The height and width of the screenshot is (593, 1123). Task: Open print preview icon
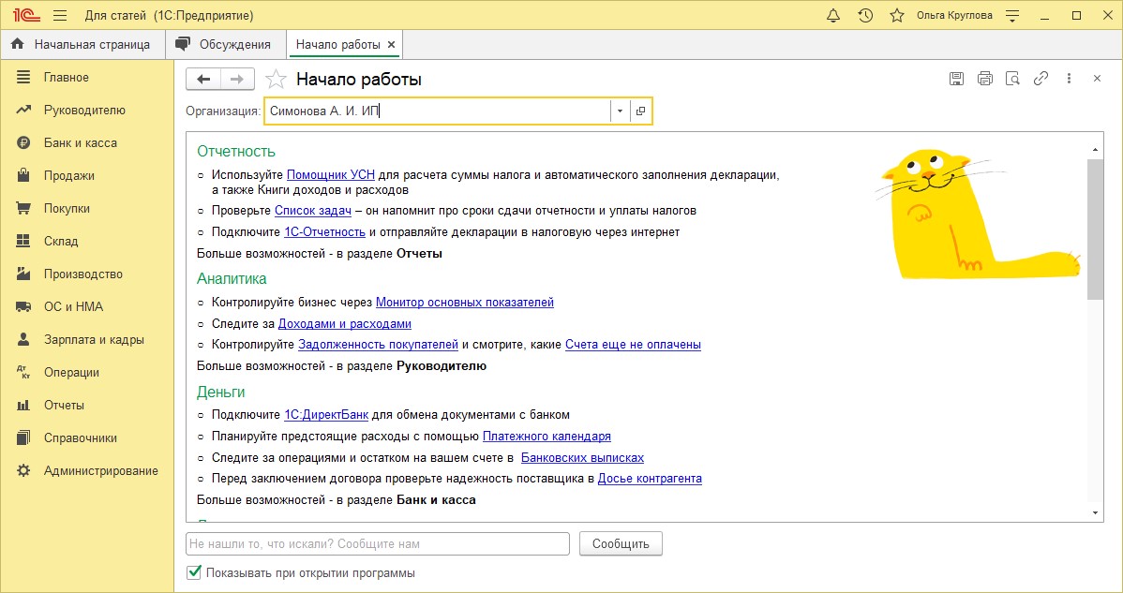[1012, 79]
